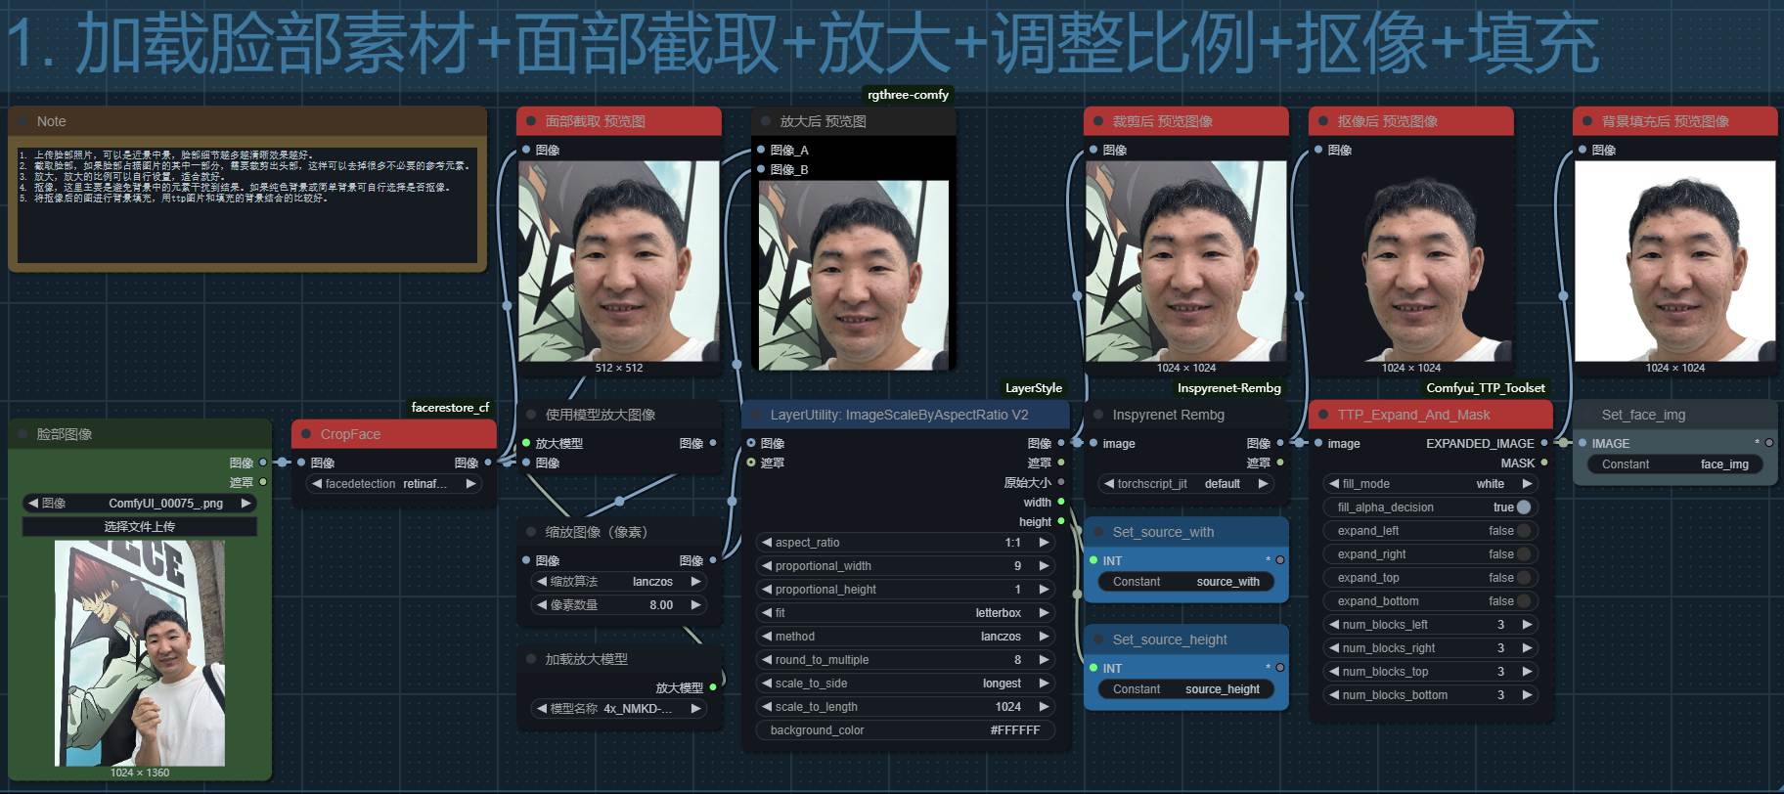This screenshot has width=1784, height=794.
Task: Click the right arrow next to num_blocks_left
Action: (x=1527, y=625)
